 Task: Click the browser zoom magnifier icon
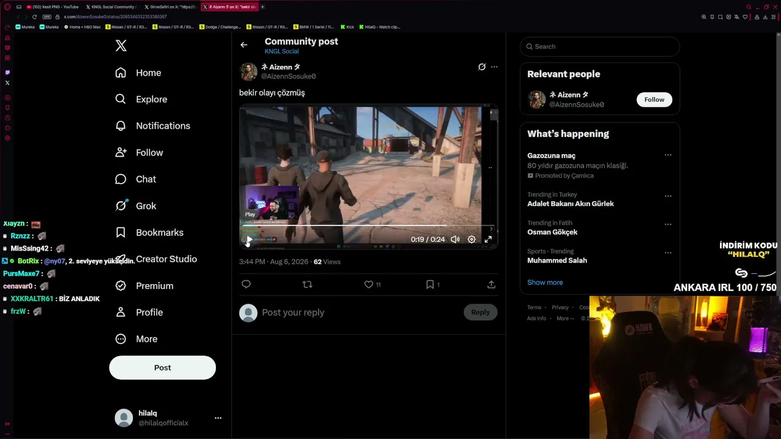pyautogui.click(x=704, y=16)
